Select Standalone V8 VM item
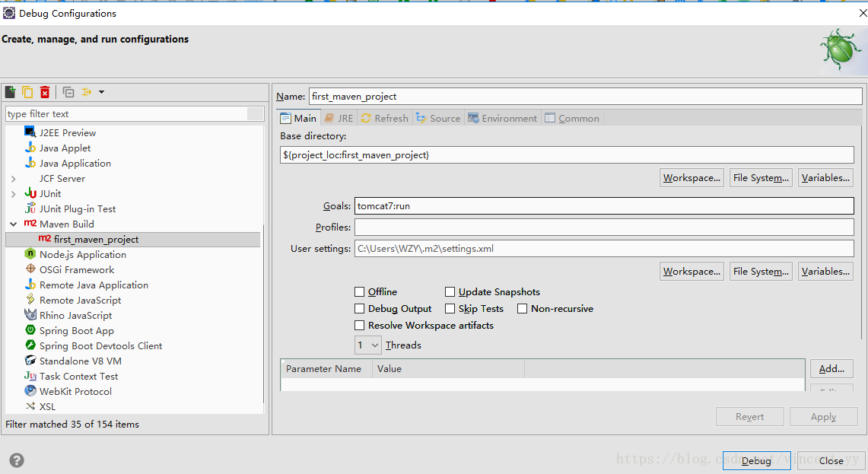Viewport: 868px width, 474px height. [x=81, y=361]
